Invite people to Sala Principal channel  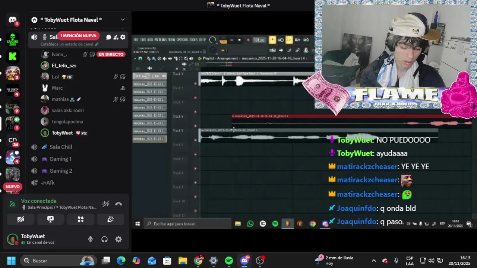tap(116, 37)
